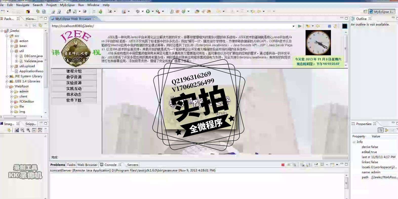Switch to the Hierarchy tab
398x199 pixels.
tap(31, 19)
